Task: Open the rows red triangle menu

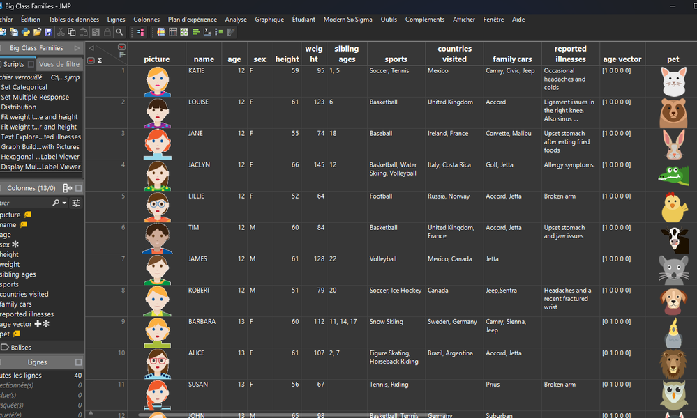Action: (x=91, y=61)
